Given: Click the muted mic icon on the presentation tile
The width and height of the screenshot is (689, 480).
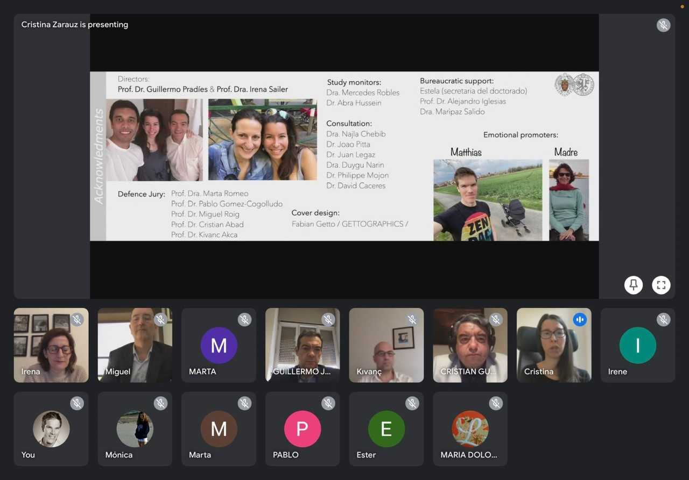Looking at the screenshot, I should pos(663,25).
